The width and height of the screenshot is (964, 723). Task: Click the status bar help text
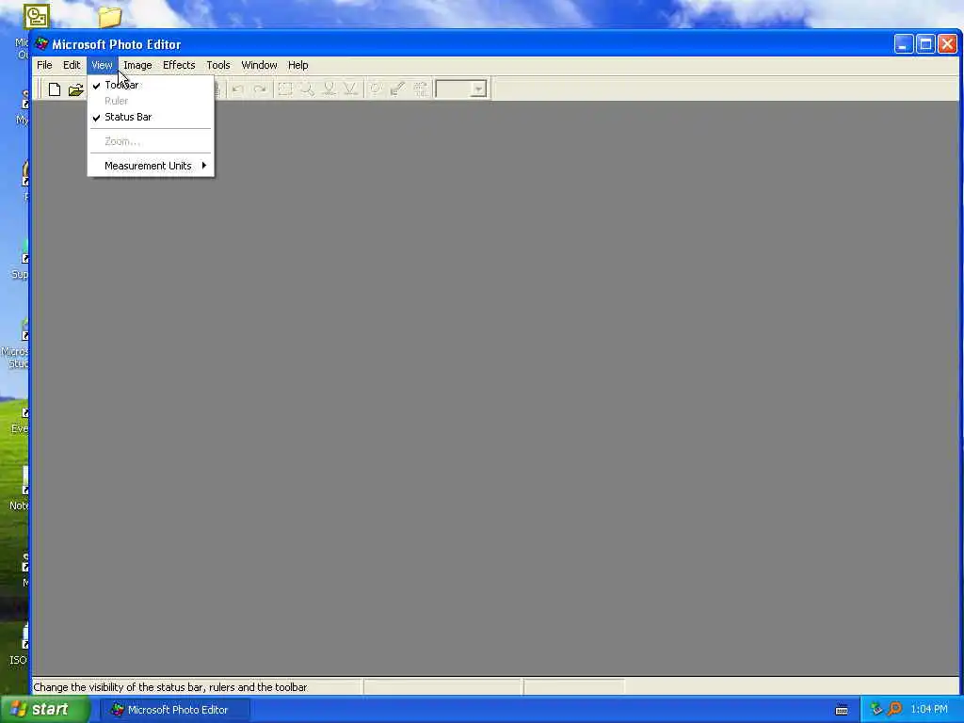click(x=170, y=687)
